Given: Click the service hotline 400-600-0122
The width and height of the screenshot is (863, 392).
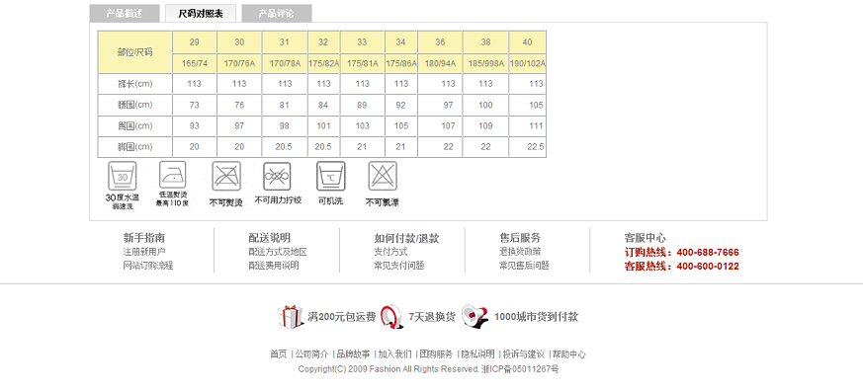Looking at the screenshot, I should tap(707, 266).
